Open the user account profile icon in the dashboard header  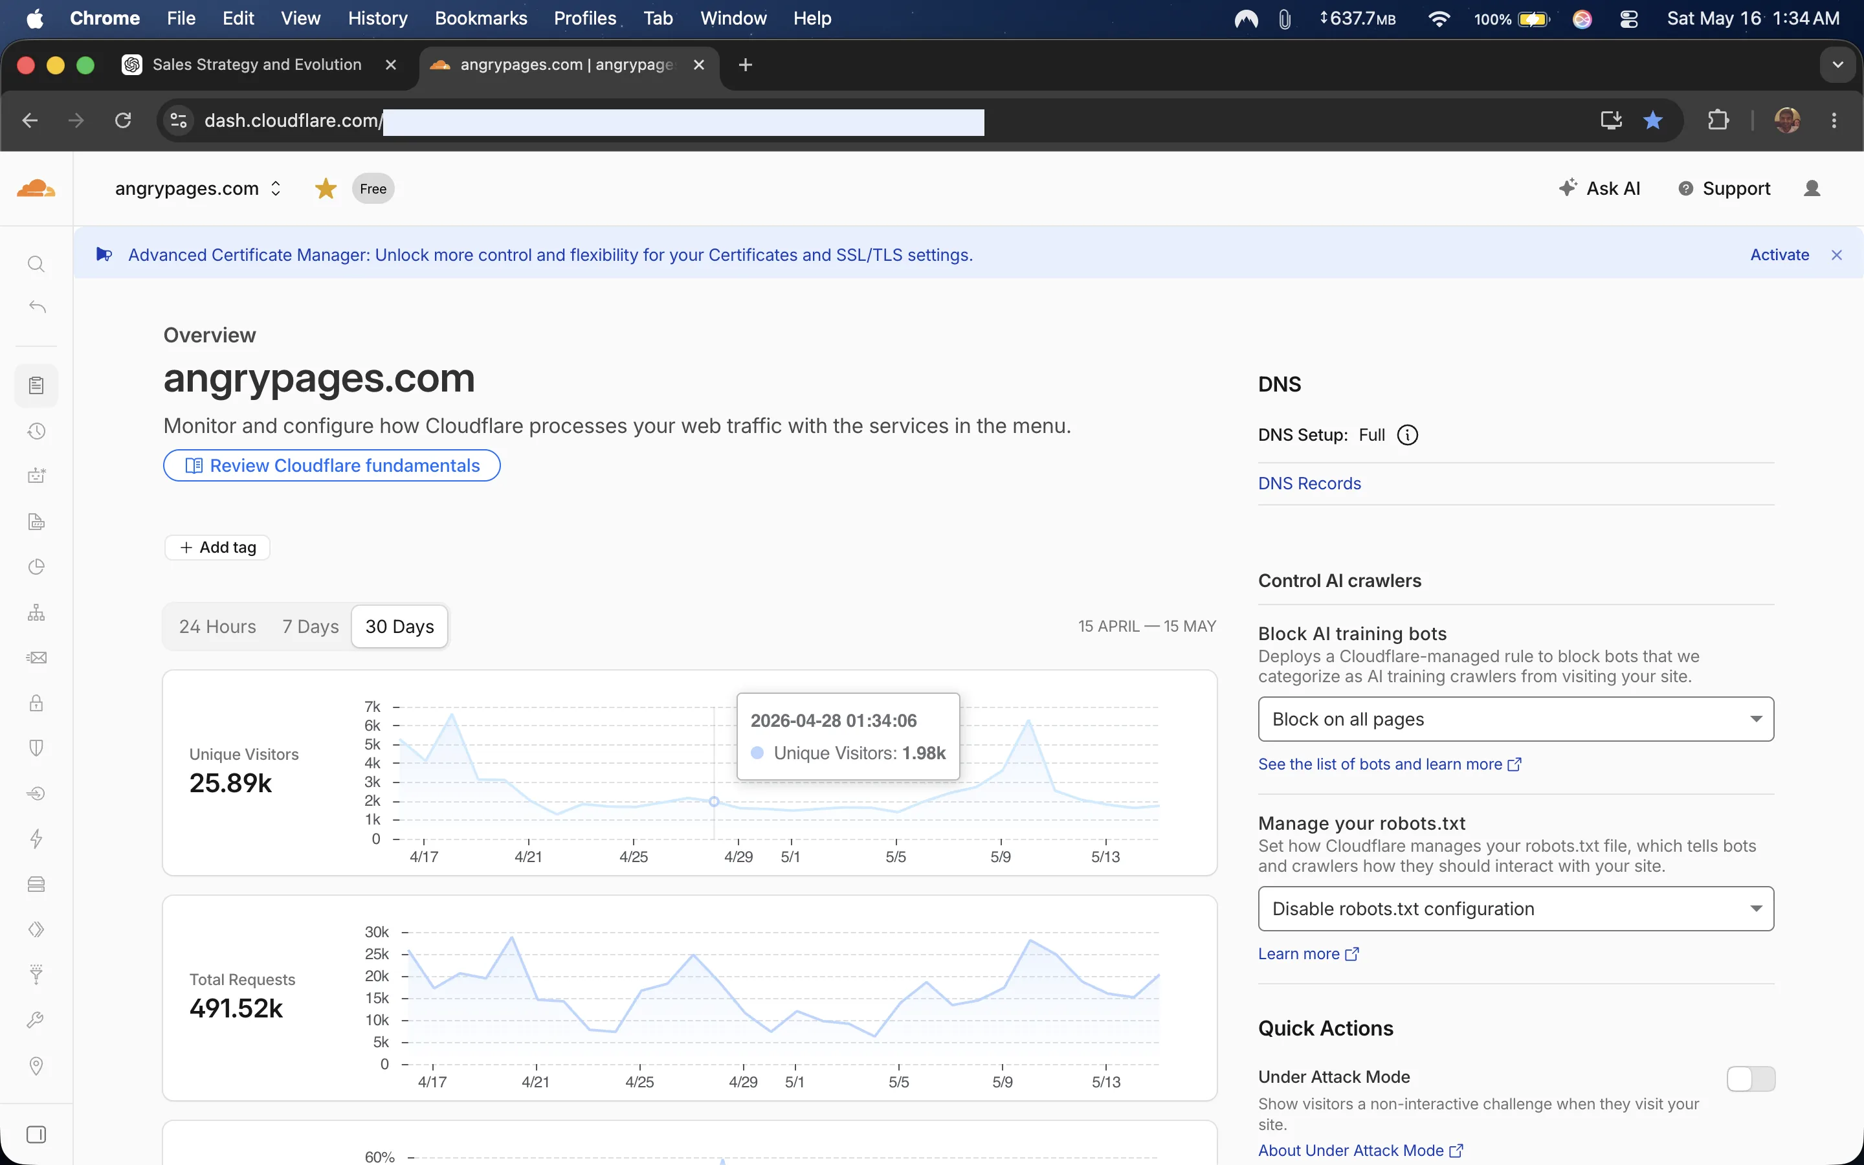pyautogui.click(x=1812, y=188)
